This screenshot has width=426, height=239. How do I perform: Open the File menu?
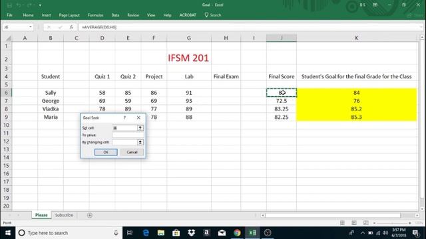click(9, 15)
